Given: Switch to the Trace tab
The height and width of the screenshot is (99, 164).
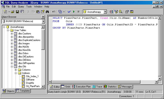Looking at the screenshot, I should click(97, 87).
